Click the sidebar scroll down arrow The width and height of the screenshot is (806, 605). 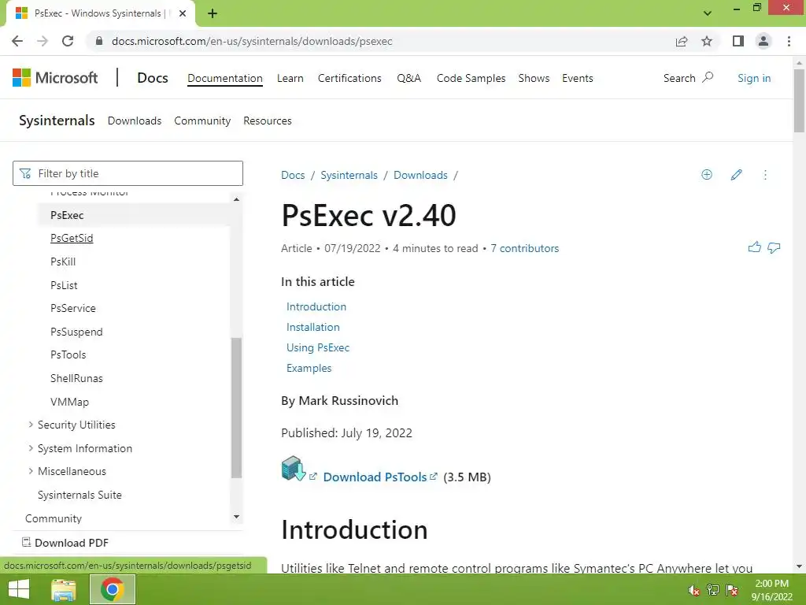click(236, 517)
